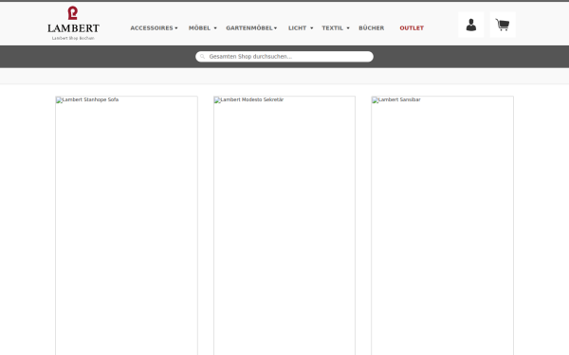569x355 pixels.
Task: Expand the Licht dropdown arrow
Action: [312, 28]
